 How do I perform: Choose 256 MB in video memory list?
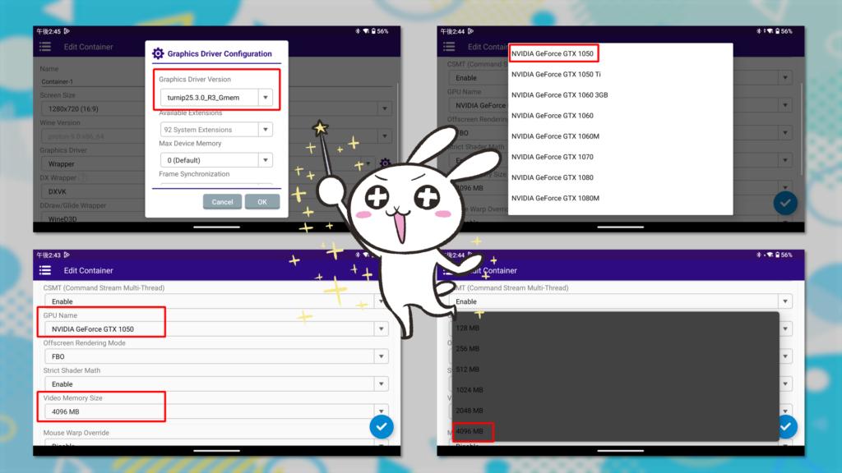pyautogui.click(x=615, y=348)
